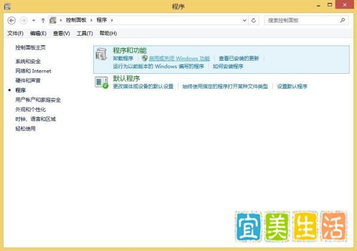Viewport: 357px width, 251px height.
Task: Click the window system icon in the title bar
Action: (x=7, y=7)
